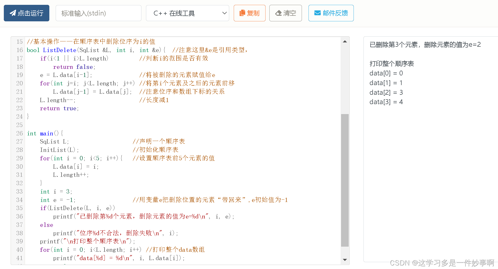Click line 27 'SqList L;'
The image size is (498, 269).
54,141
